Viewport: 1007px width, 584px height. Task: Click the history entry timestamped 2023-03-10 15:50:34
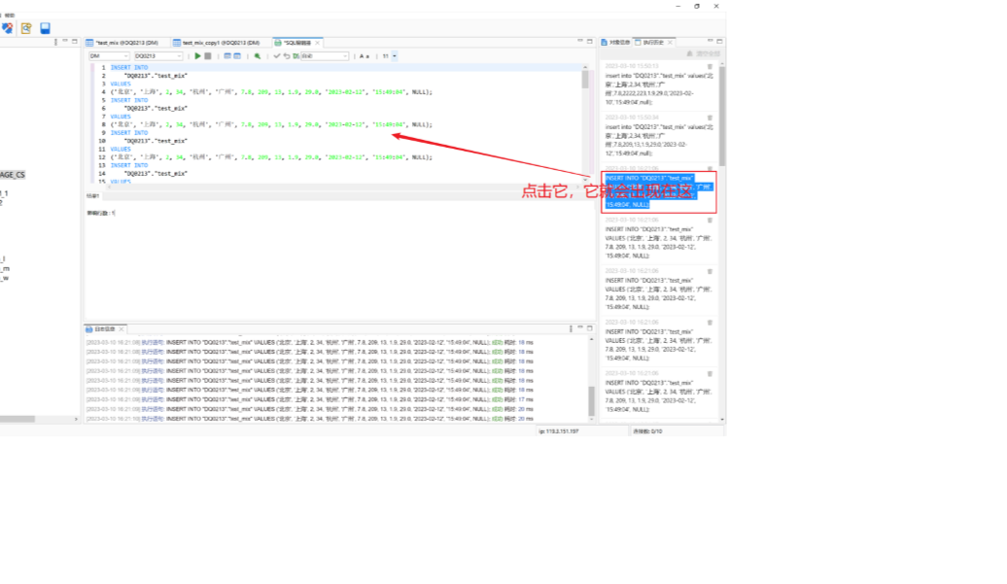(658, 135)
